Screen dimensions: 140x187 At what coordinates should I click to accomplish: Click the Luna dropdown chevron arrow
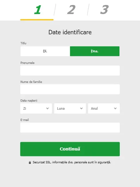(82, 108)
